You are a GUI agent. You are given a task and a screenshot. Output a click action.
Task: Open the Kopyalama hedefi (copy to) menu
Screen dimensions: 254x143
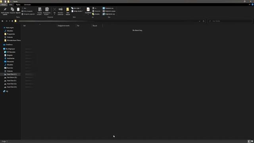pyautogui.click(x=47, y=11)
